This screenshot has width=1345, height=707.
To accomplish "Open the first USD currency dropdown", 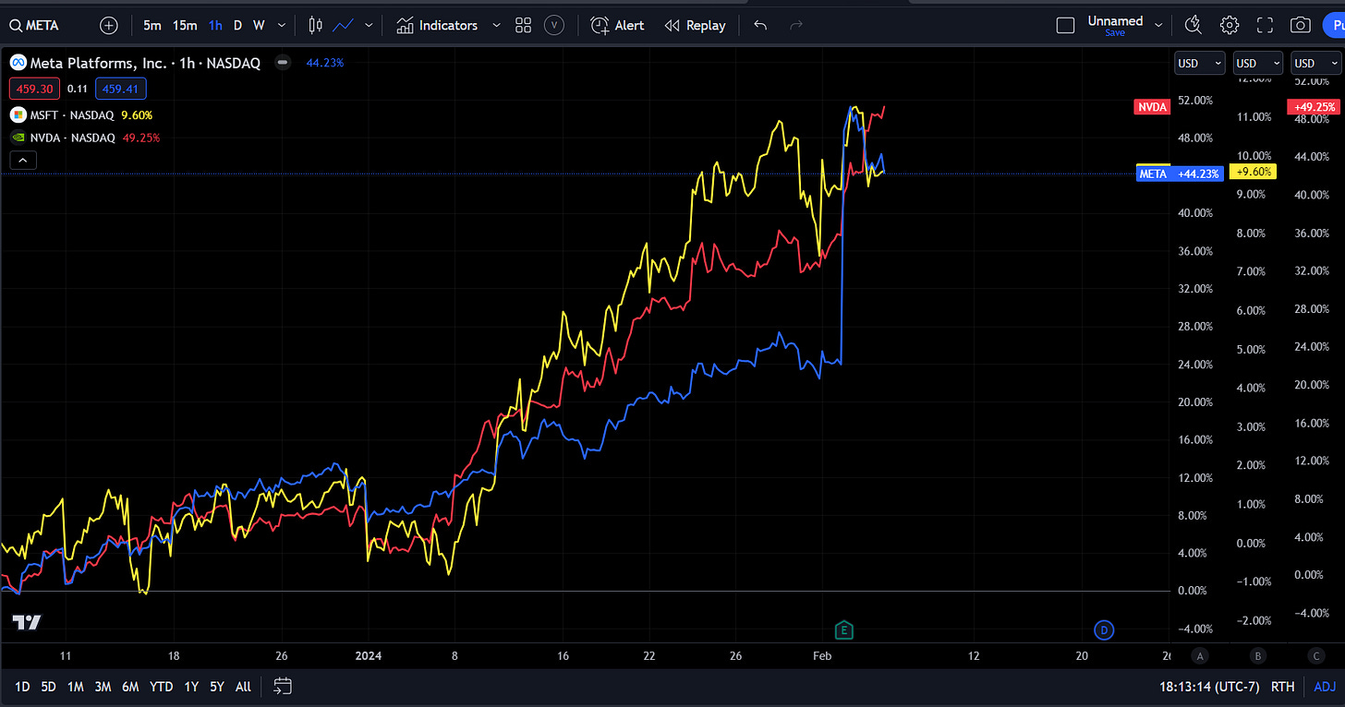I will pos(1199,63).
